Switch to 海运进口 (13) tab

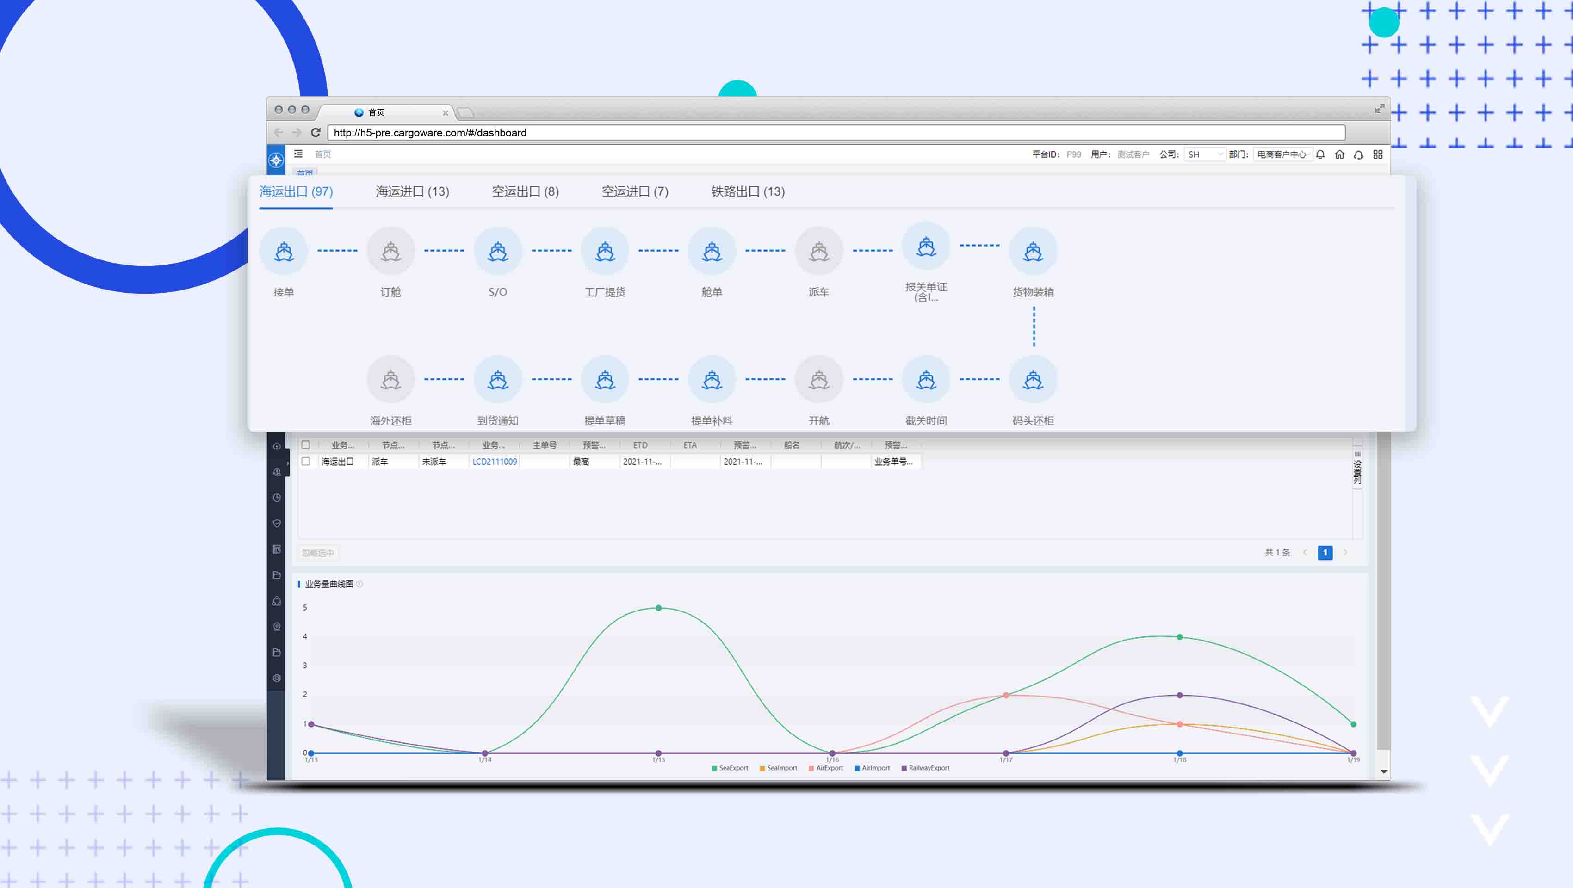tap(412, 191)
